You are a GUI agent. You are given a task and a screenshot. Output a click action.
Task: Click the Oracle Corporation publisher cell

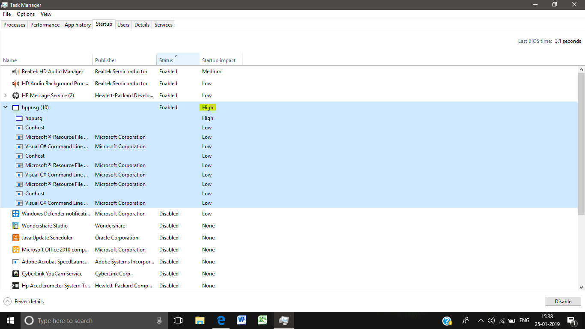click(116, 238)
